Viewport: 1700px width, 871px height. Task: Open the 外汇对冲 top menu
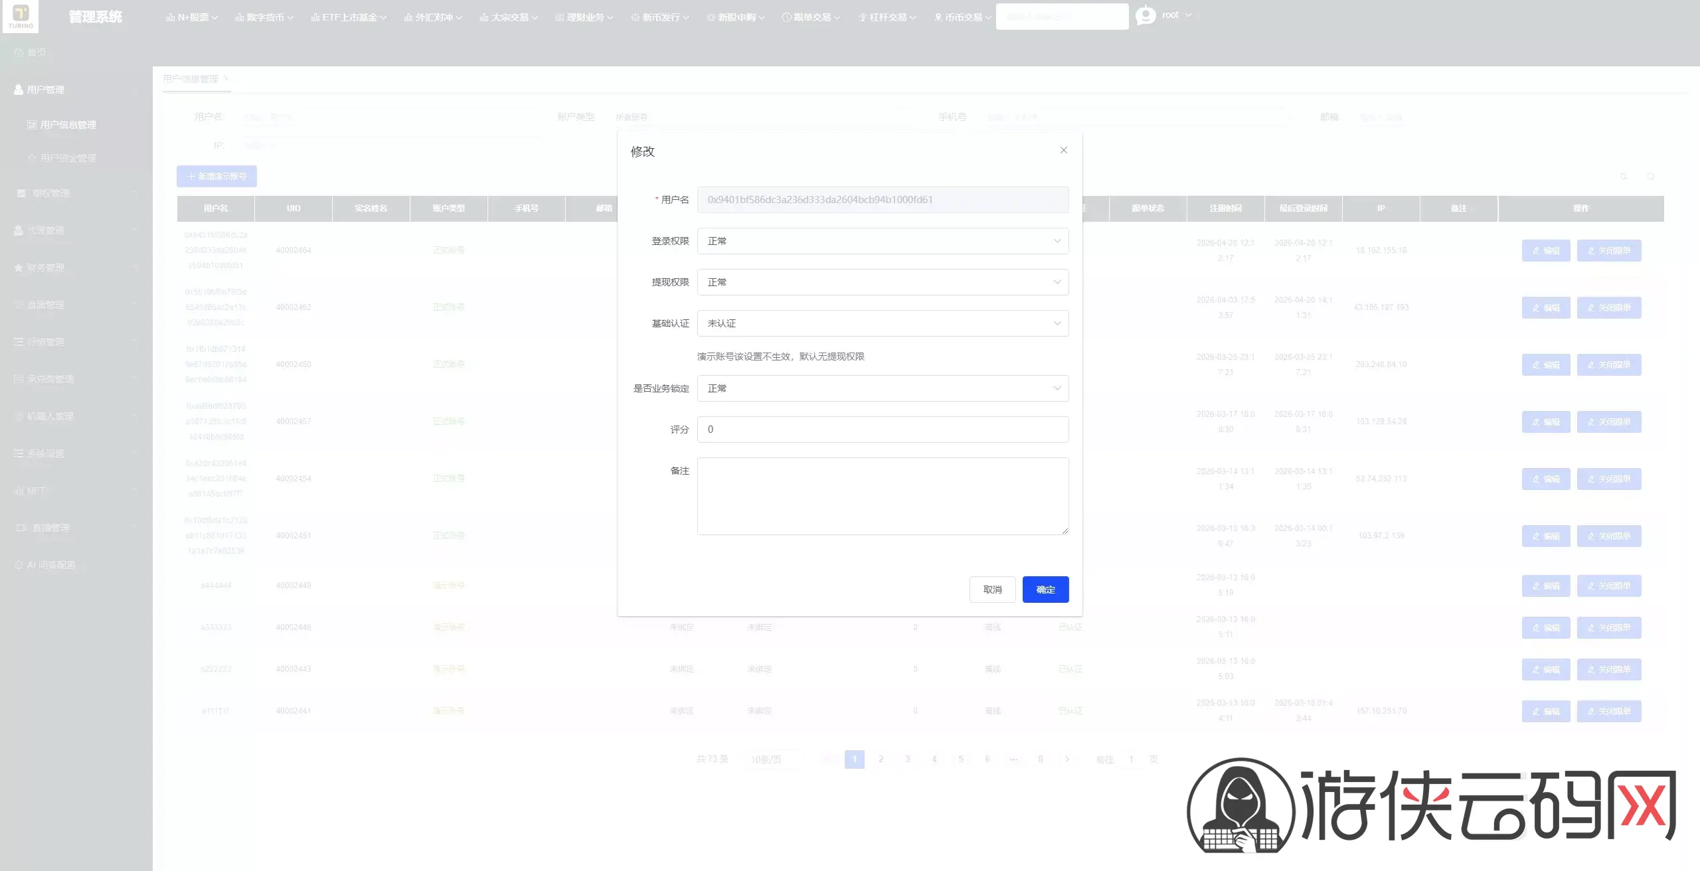coord(433,17)
